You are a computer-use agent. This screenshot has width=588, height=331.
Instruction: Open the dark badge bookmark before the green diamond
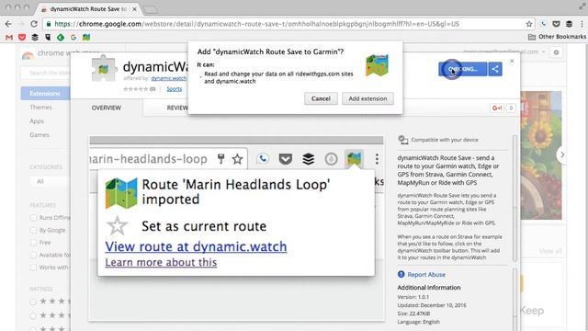(48, 37)
